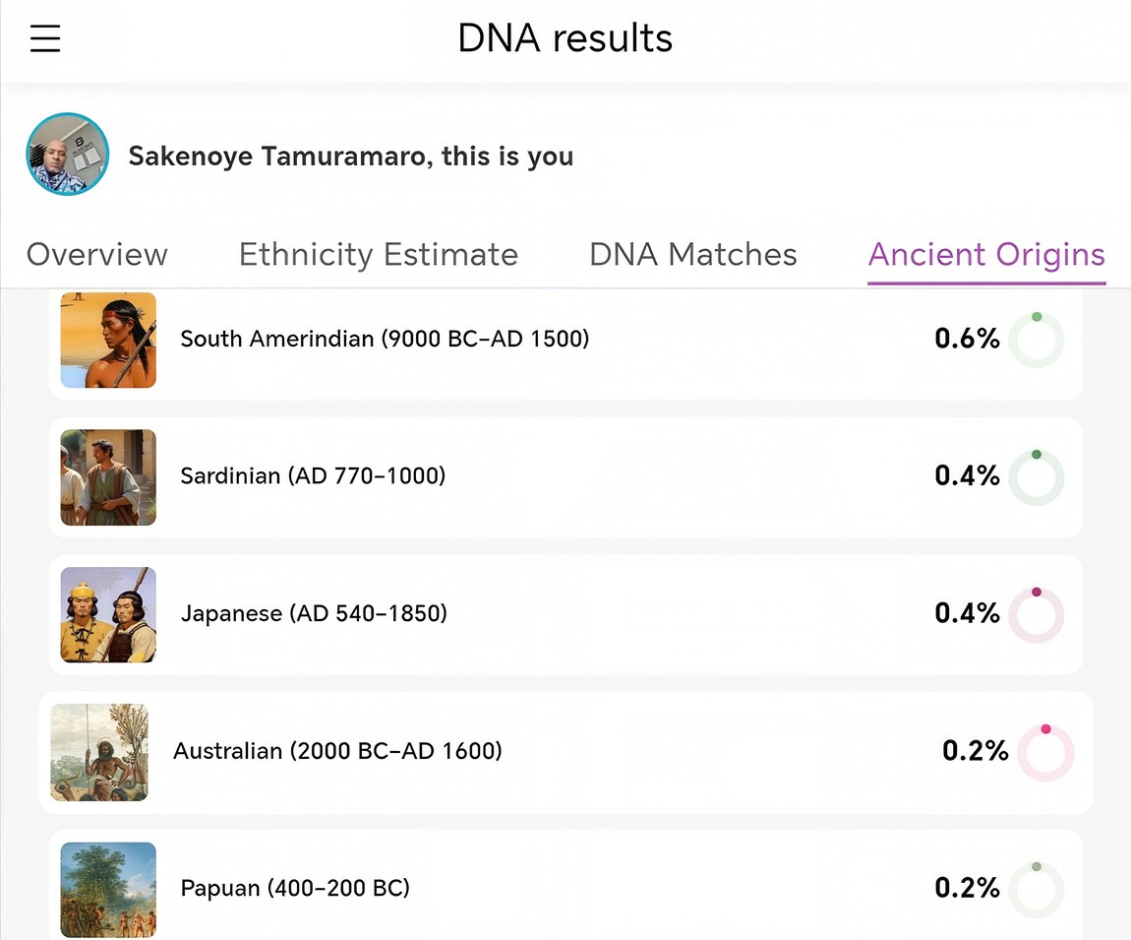Open the South Amerindian thumbnail image
1131x940 pixels.
coord(108,340)
